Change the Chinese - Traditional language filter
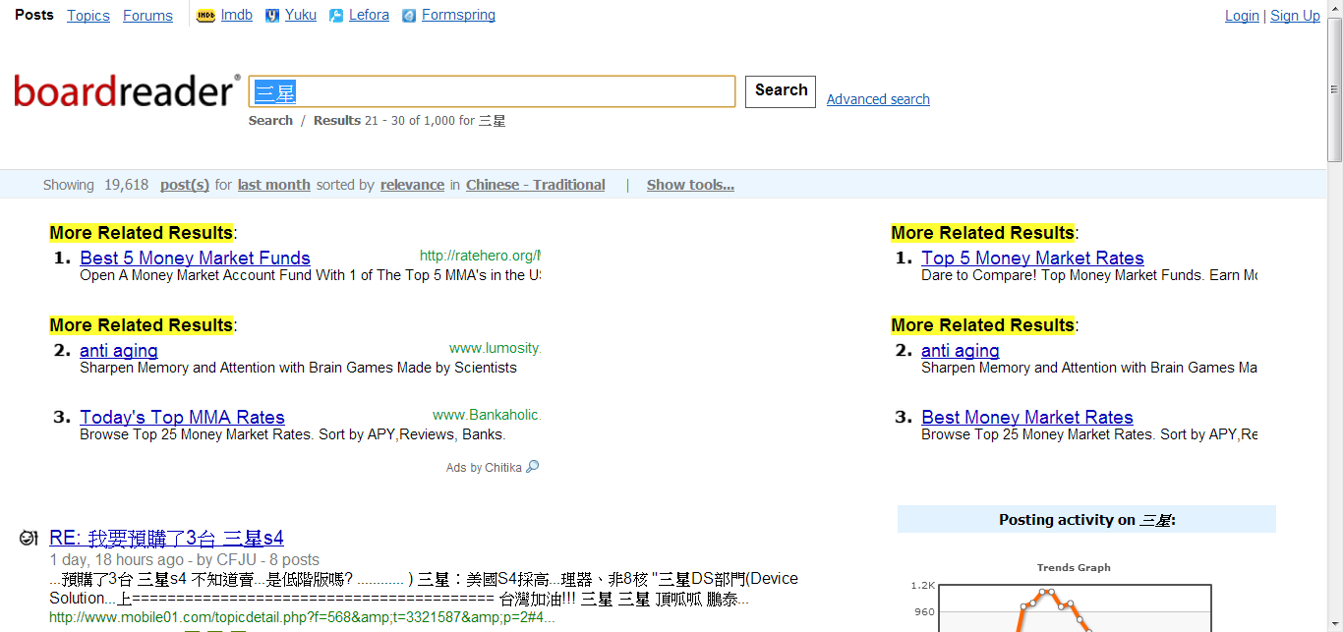 [x=535, y=184]
